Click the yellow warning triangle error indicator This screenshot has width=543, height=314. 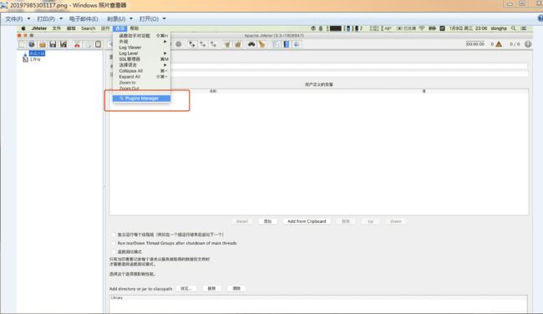tap(499, 44)
